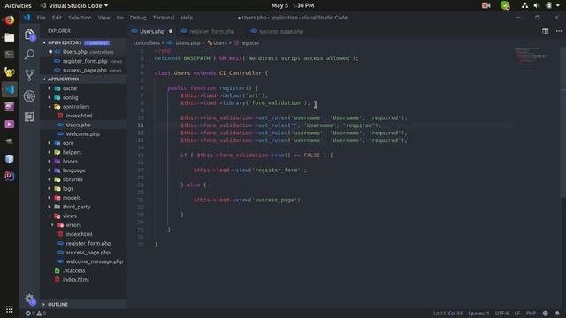
Task: Click the feedback smiley in status bar
Action: point(545,314)
